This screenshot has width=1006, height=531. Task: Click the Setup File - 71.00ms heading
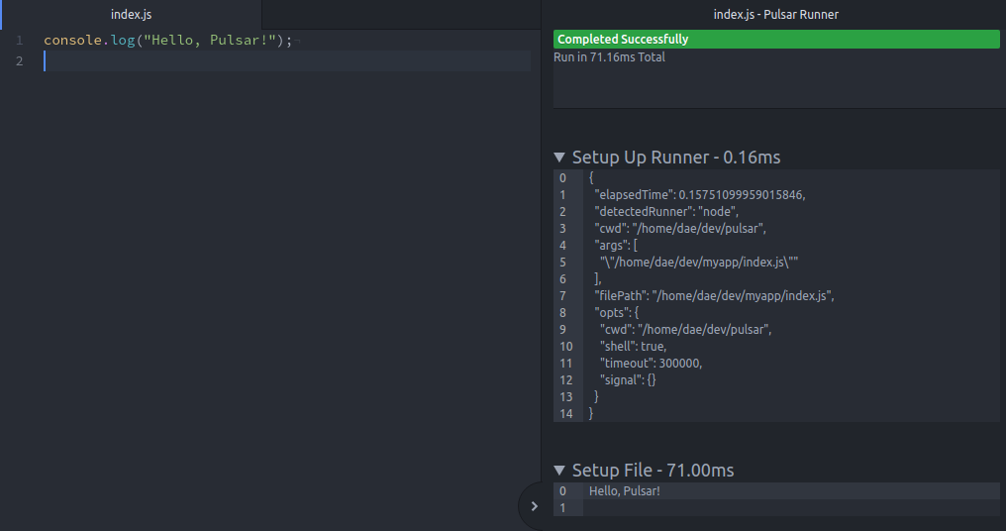654,470
